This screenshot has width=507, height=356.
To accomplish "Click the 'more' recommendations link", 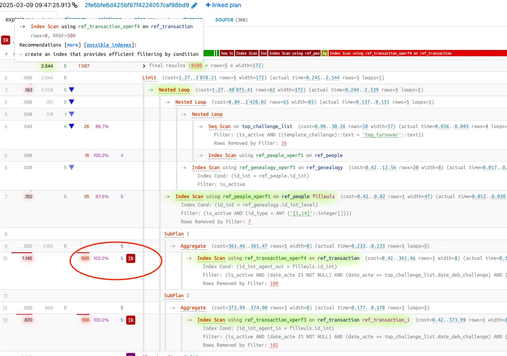I will pos(72,45).
